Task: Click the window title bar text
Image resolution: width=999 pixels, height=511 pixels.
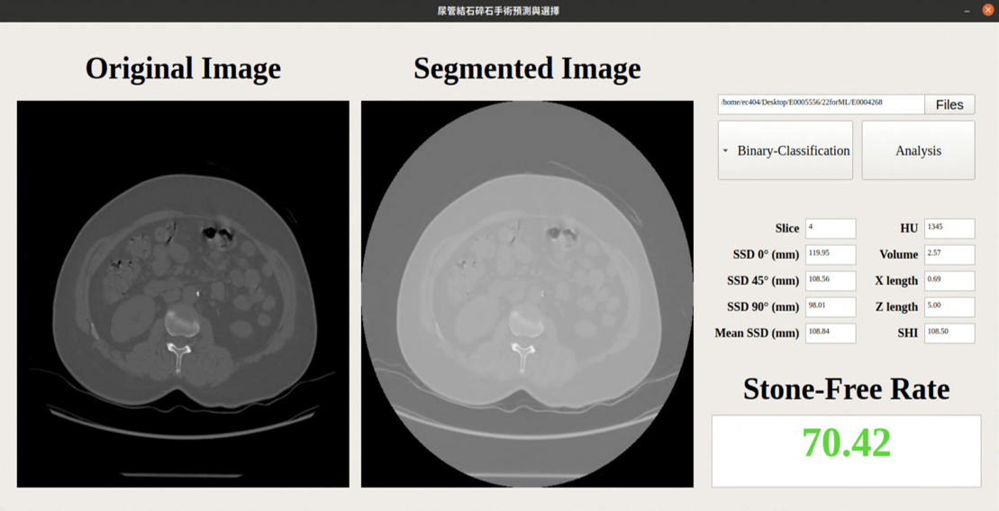Action: coord(498,11)
